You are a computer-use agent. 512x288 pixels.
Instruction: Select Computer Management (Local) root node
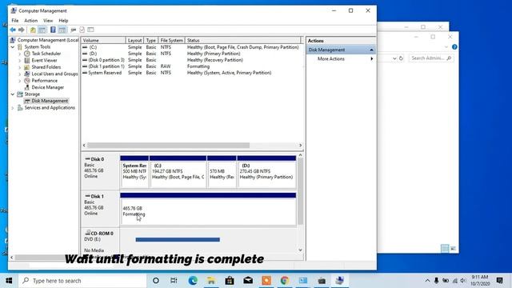point(48,40)
